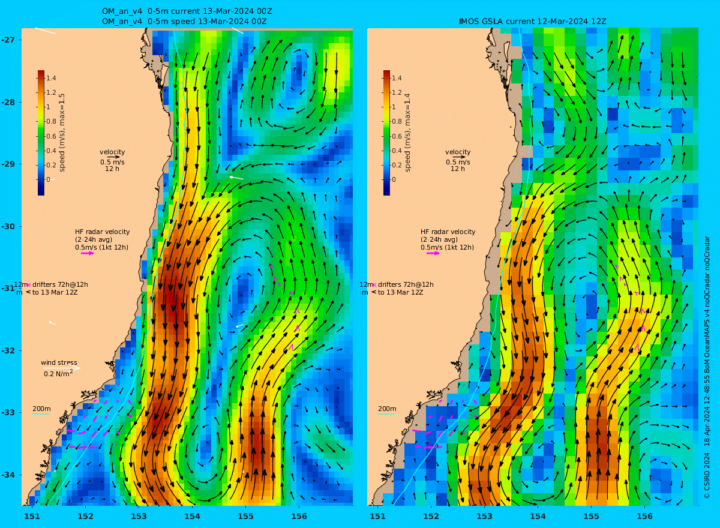Click the 'velocity' label in the left panel

pos(112,152)
